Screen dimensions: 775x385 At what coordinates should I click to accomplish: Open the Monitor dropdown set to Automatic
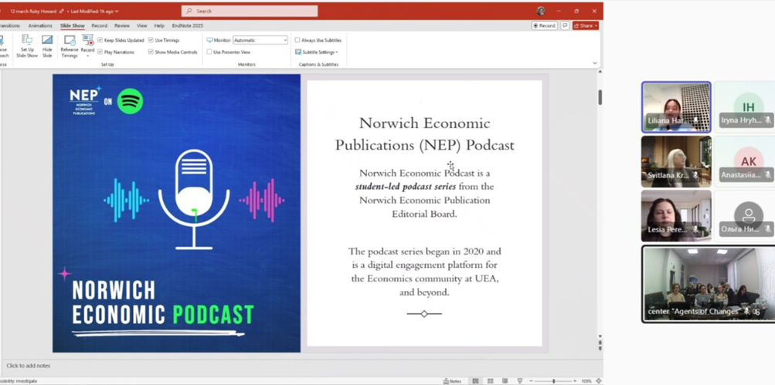[x=260, y=40]
